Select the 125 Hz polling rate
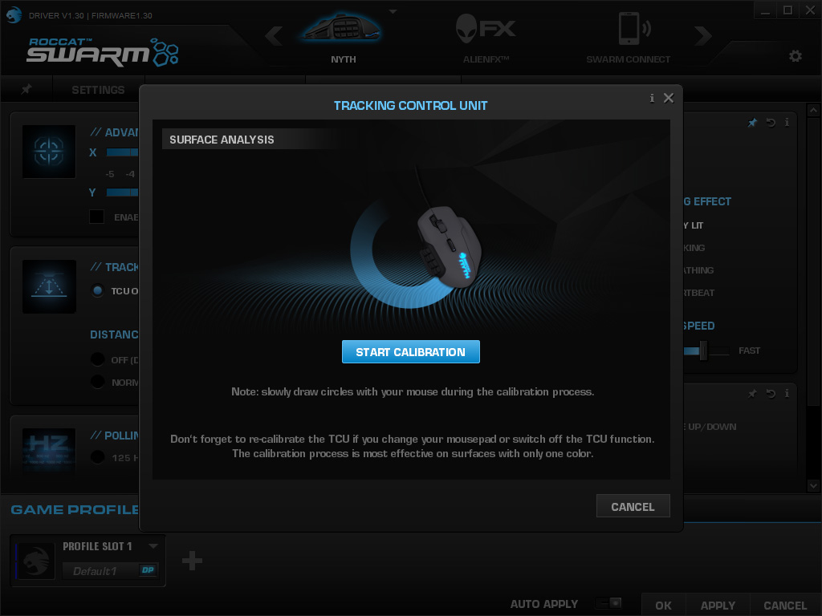 97,457
